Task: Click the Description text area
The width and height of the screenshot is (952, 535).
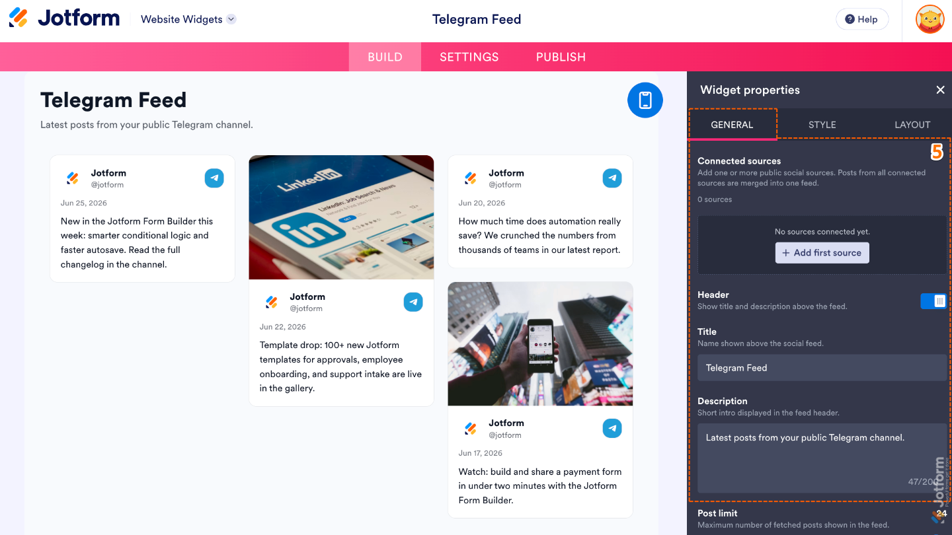Action: coord(822,458)
